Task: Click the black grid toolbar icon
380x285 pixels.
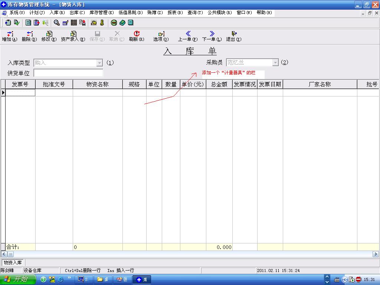Action: [x=74, y=23]
